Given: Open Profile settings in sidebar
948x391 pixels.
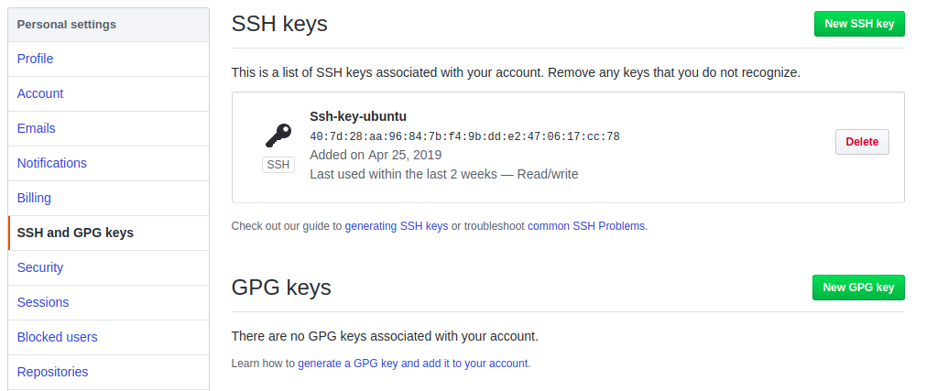Looking at the screenshot, I should [36, 59].
